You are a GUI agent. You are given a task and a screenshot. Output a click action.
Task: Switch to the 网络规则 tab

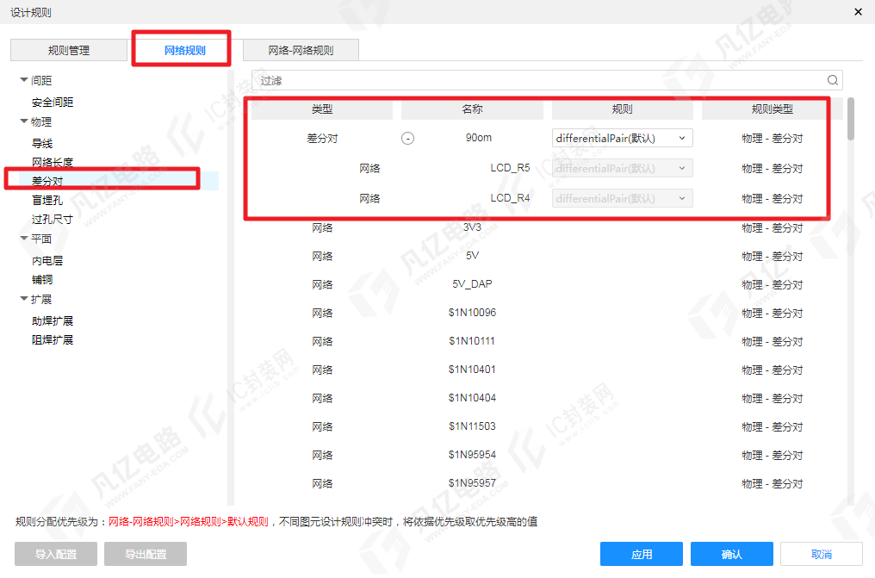184,50
